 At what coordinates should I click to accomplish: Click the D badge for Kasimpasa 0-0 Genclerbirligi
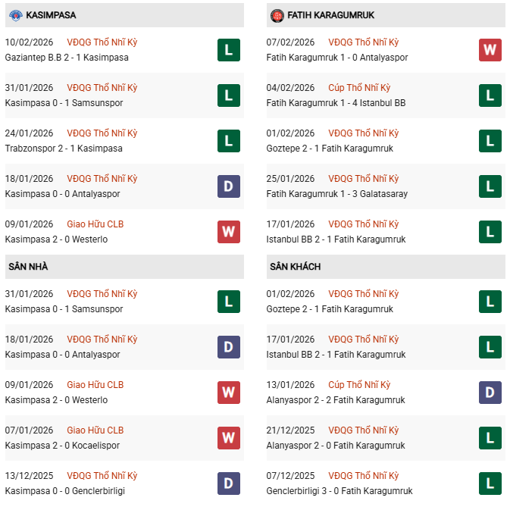point(229,484)
